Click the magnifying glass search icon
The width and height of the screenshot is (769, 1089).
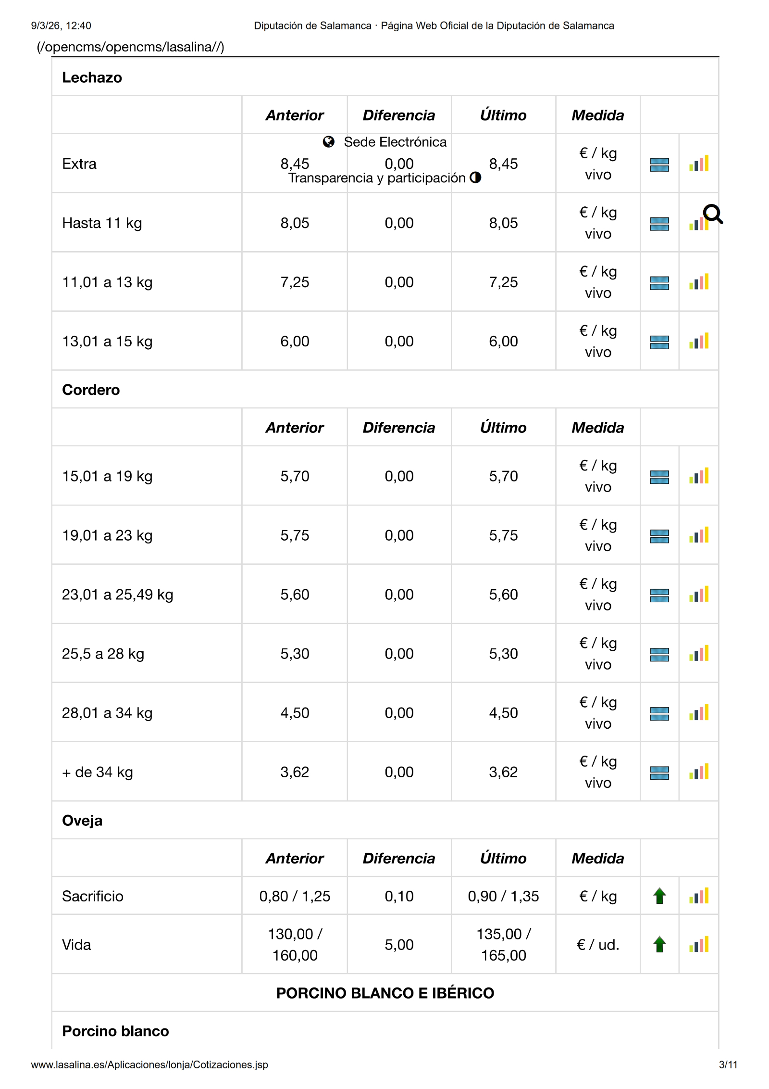point(712,214)
